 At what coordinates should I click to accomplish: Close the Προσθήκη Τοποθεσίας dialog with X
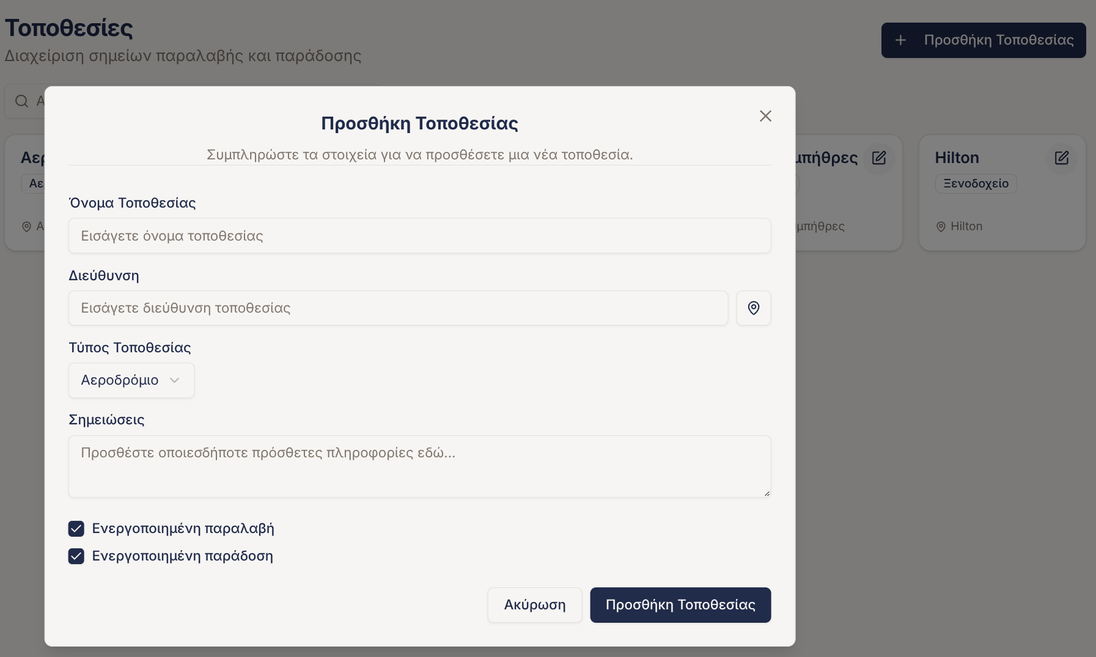(765, 116)
